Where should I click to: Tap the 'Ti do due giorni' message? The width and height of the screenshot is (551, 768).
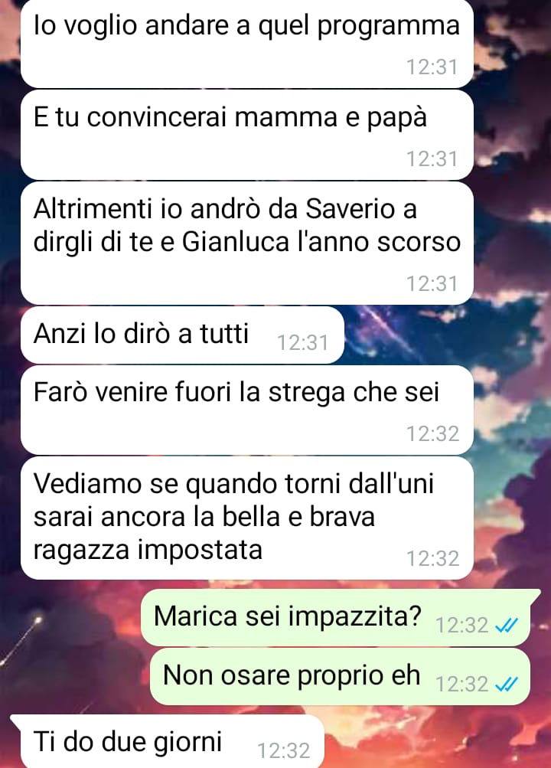coord(168,741)
